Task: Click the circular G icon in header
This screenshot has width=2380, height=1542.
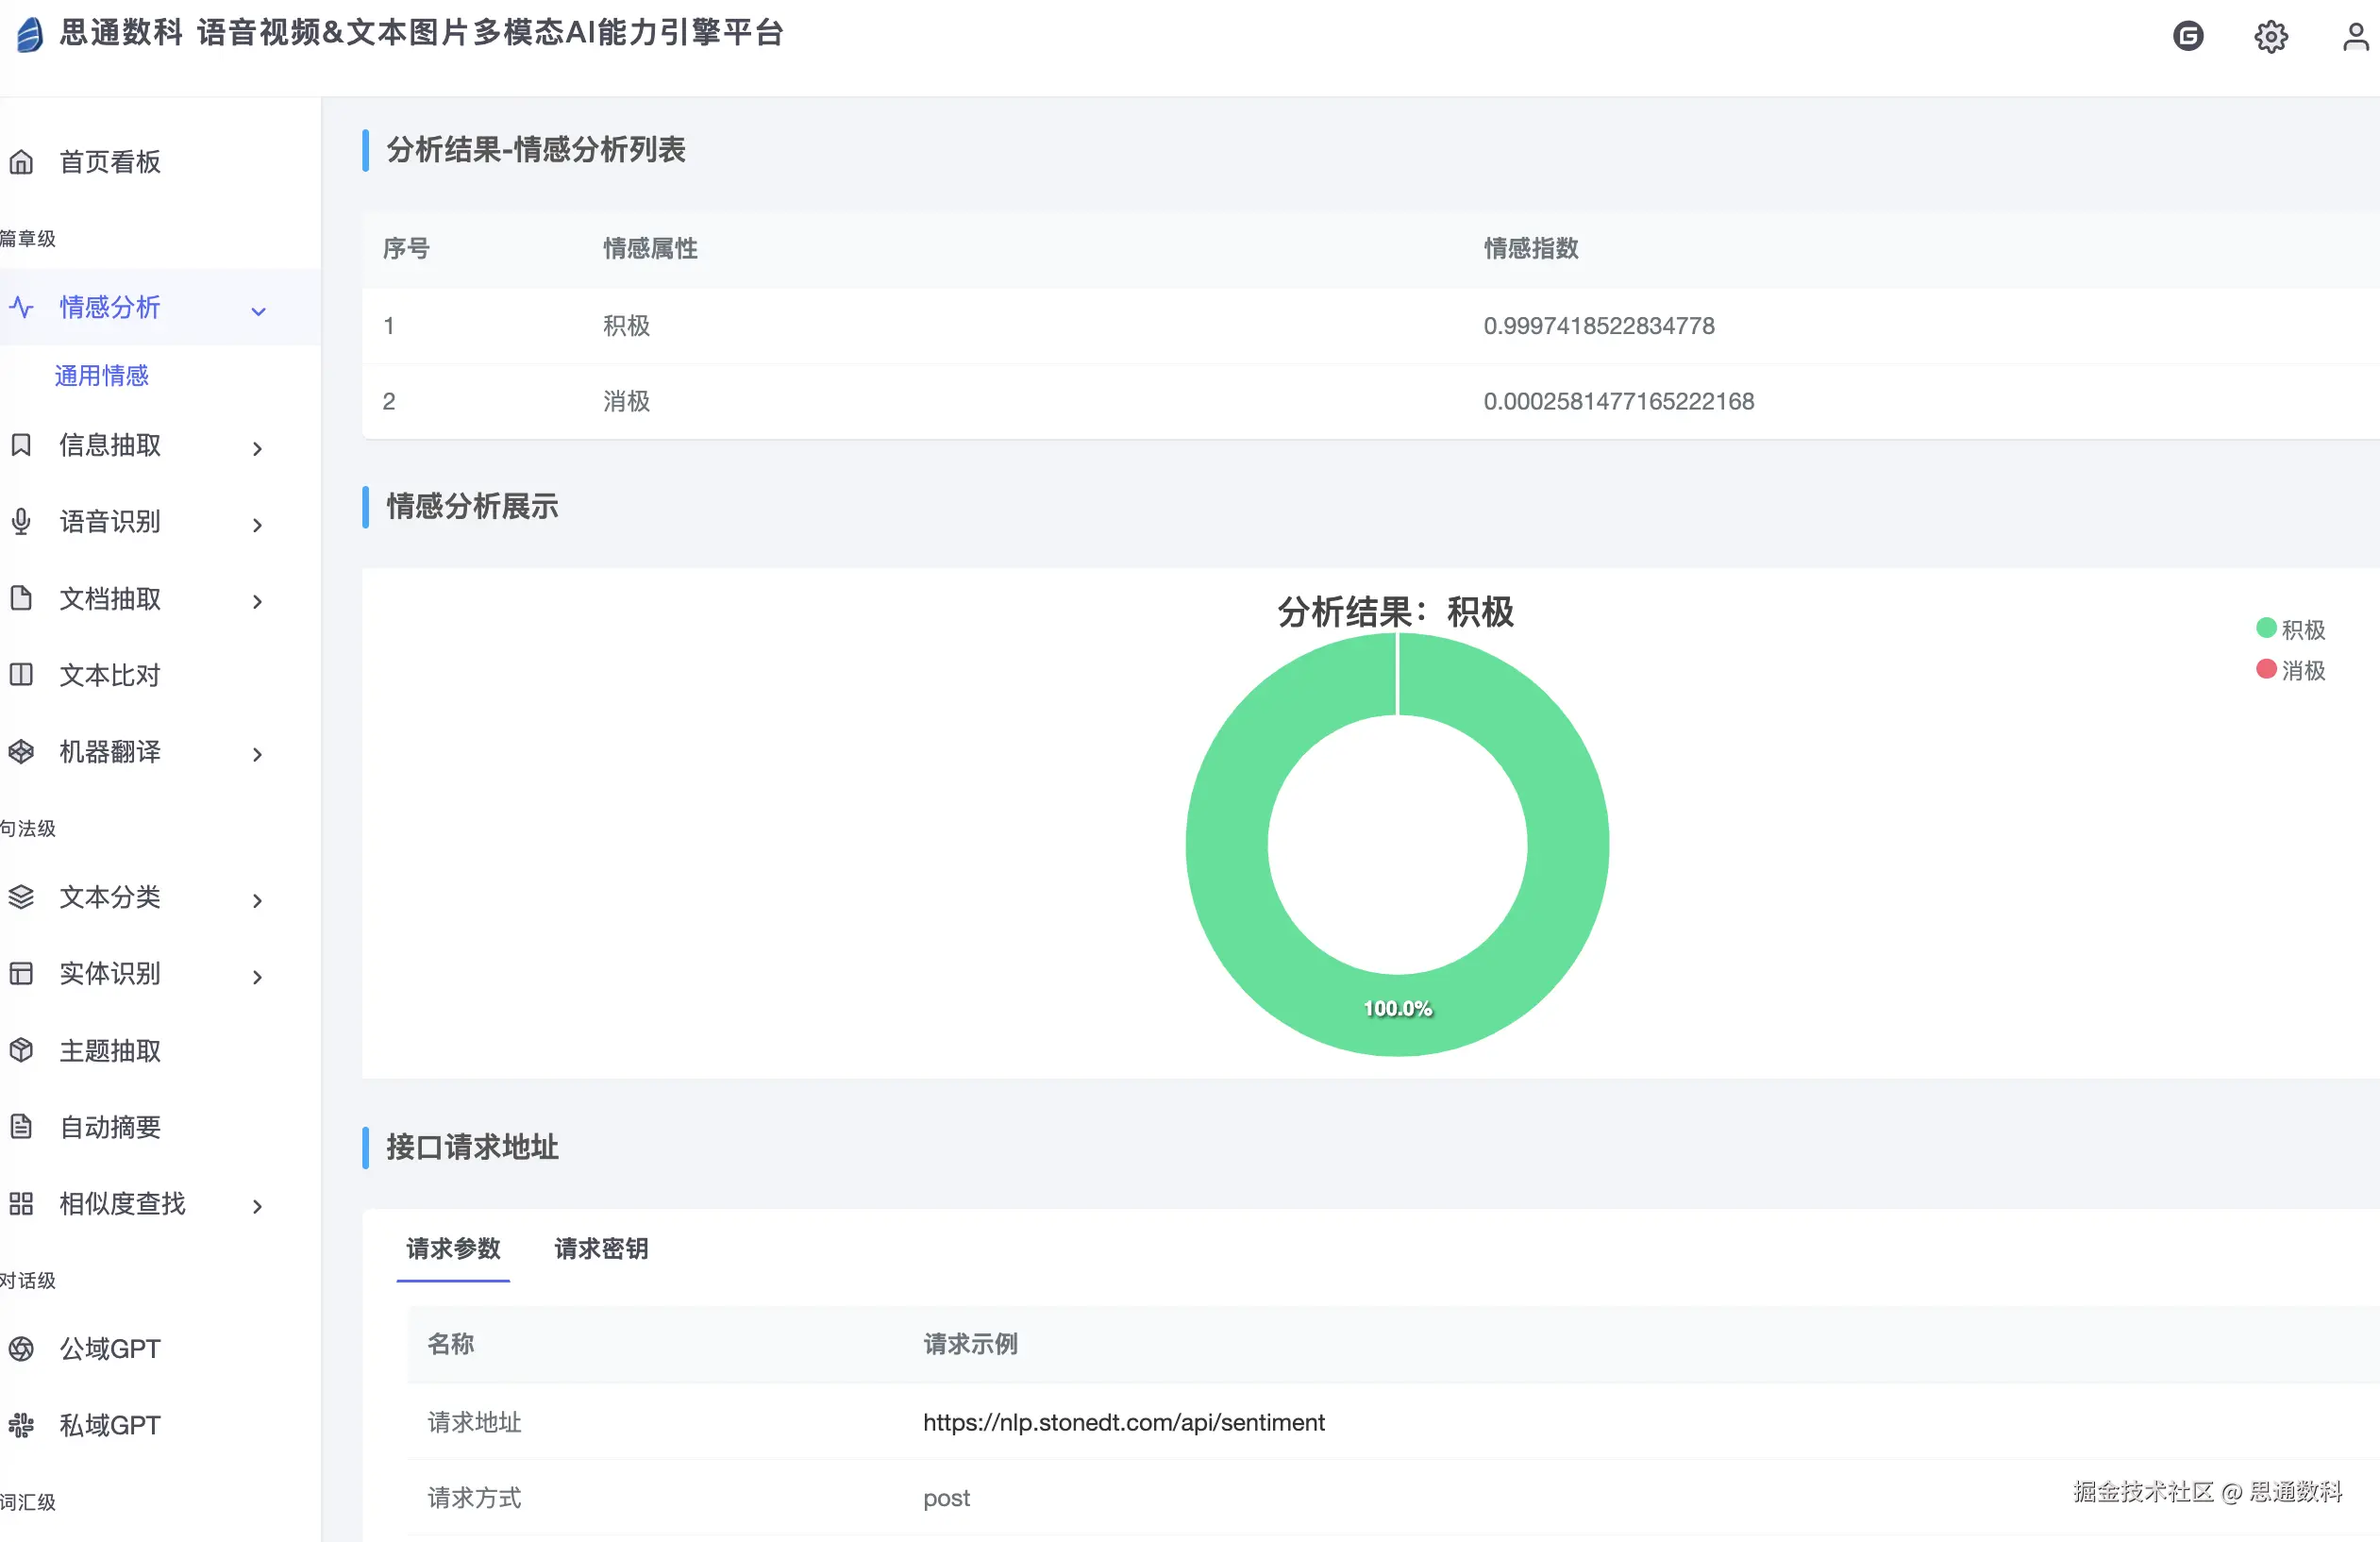Action: pos(2188,37)
